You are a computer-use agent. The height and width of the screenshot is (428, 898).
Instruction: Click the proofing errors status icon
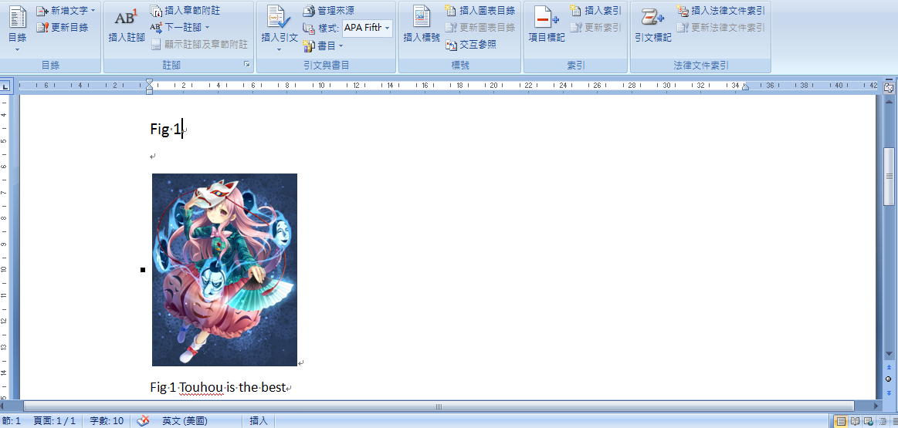[x=143, y=421]
